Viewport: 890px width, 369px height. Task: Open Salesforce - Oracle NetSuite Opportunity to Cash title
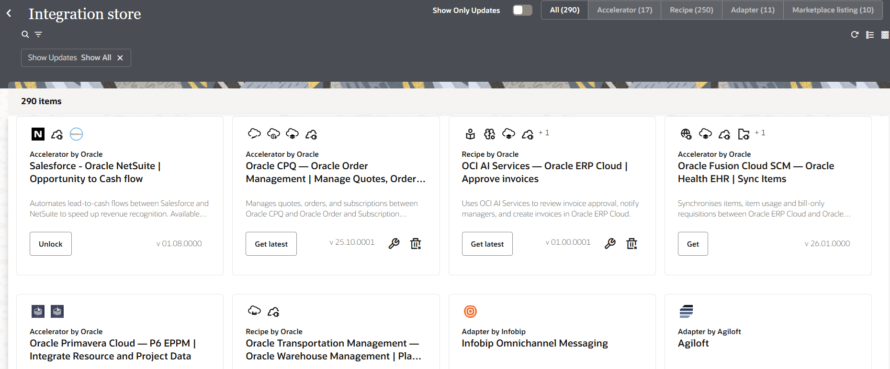coord(95,173)
